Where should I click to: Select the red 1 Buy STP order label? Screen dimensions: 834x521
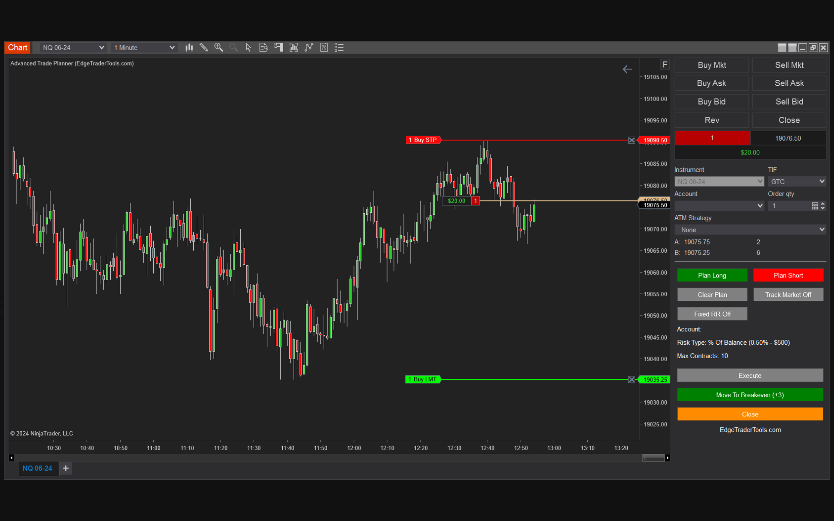424,140
